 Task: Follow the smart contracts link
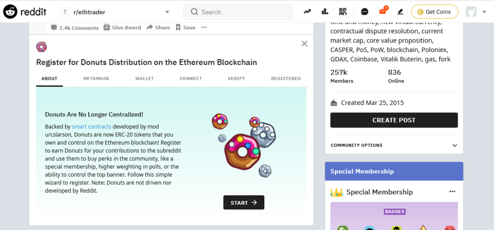pyautogui.click(x=91, y=126)
